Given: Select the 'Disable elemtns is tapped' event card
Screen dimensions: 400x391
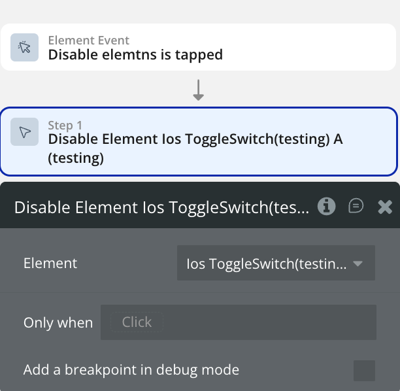Looking at the screenshot, I should (x=199, y=47).
